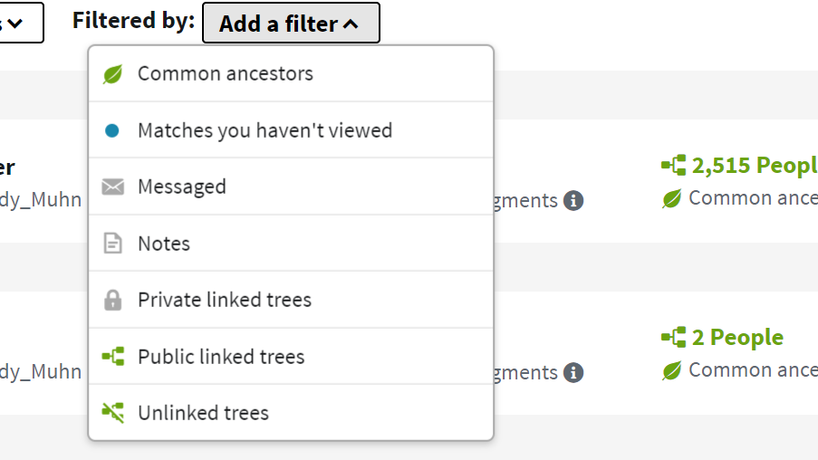The width and height of the screenshot is (818, 460).
Task: Click the blue dot unviewed matches icon
Action: 112,130
